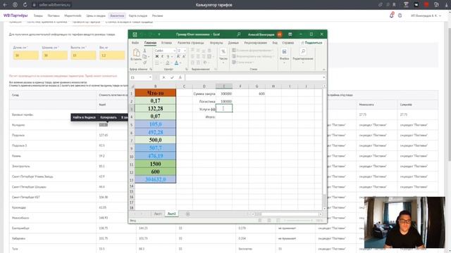Open the Number format group icon
The width and height of the screenshot is (451, 253).
[x=223, y=51]
